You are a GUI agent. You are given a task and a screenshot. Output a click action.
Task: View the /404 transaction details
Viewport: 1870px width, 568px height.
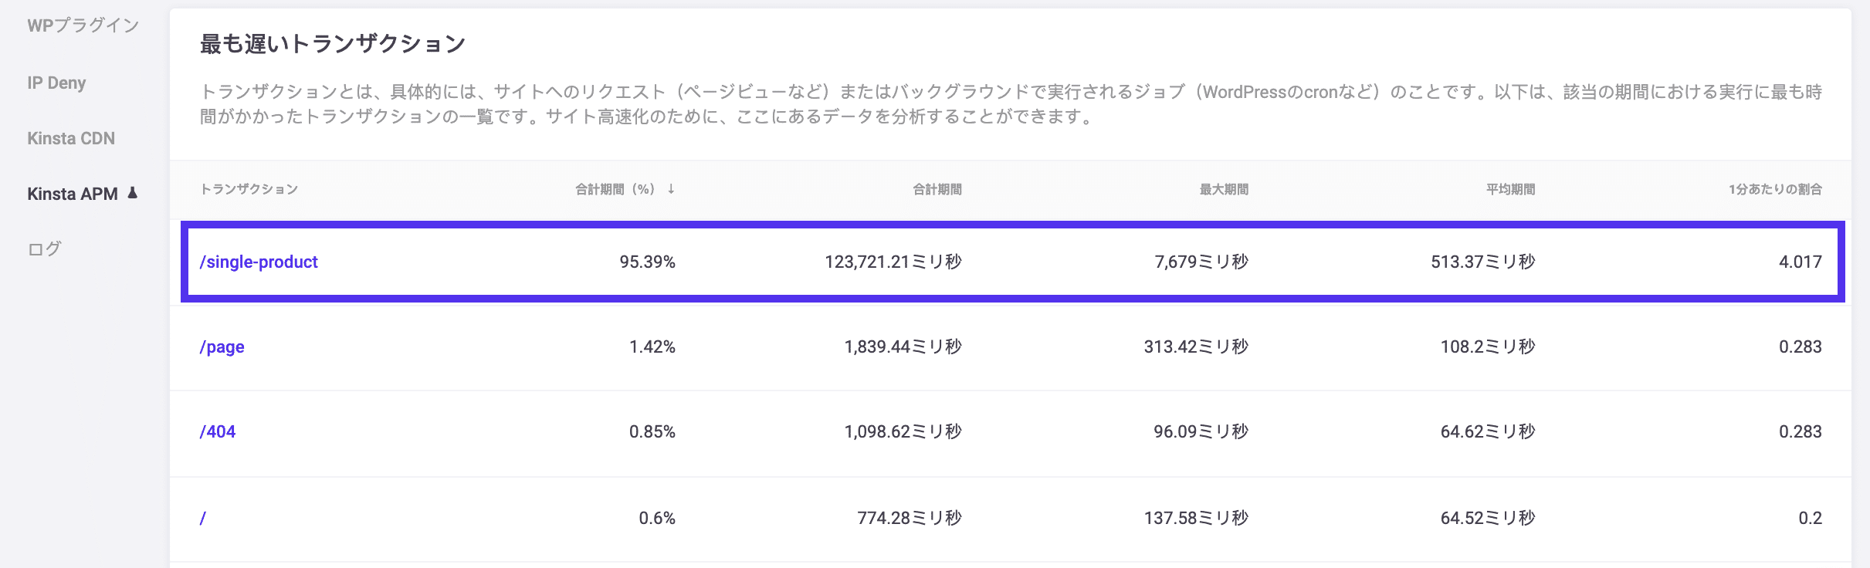point(219,431)
